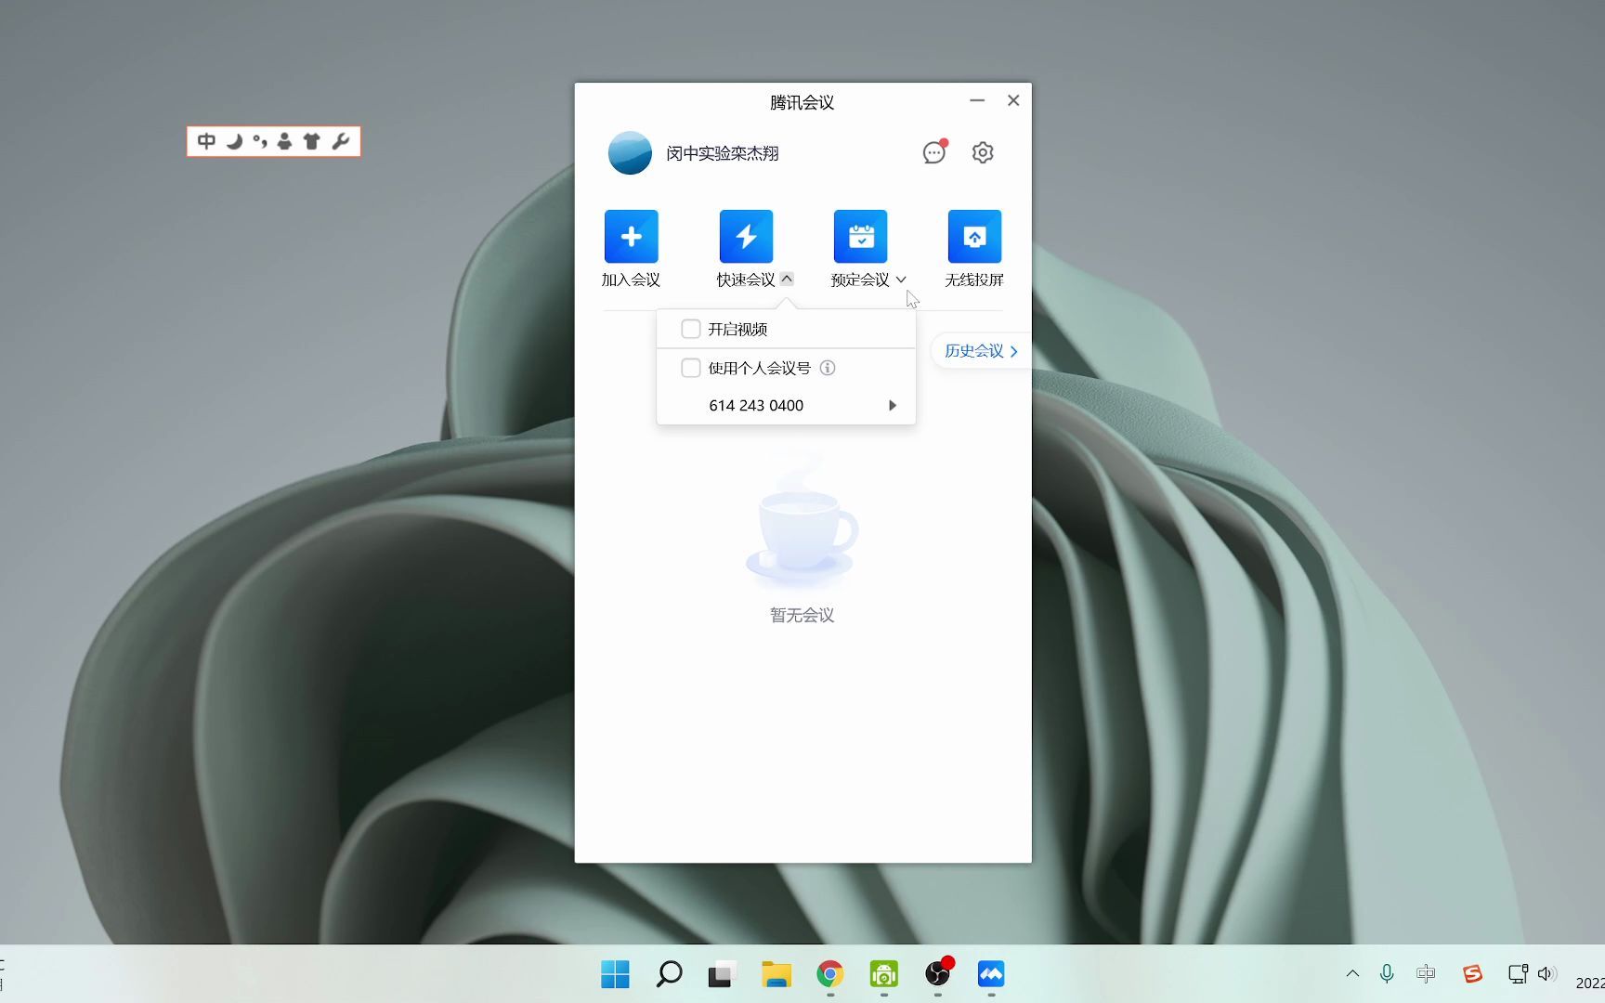Open Task View on the taskbar
The width and height of the screenshot is (1605, 1003).
722,974
